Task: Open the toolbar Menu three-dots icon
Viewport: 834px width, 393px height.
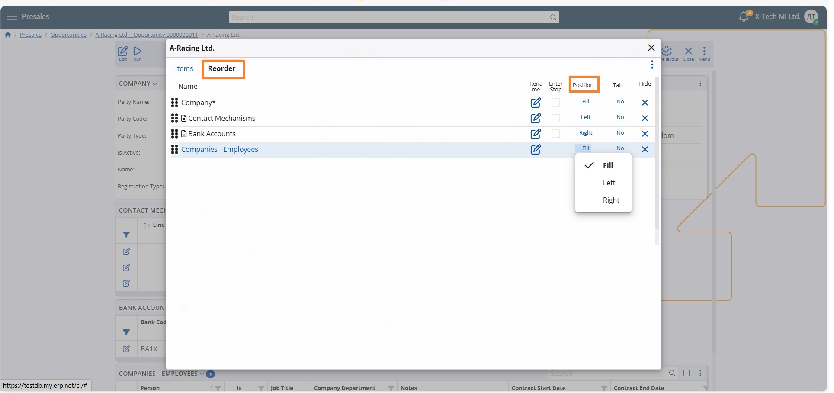Action: point(704,54)
